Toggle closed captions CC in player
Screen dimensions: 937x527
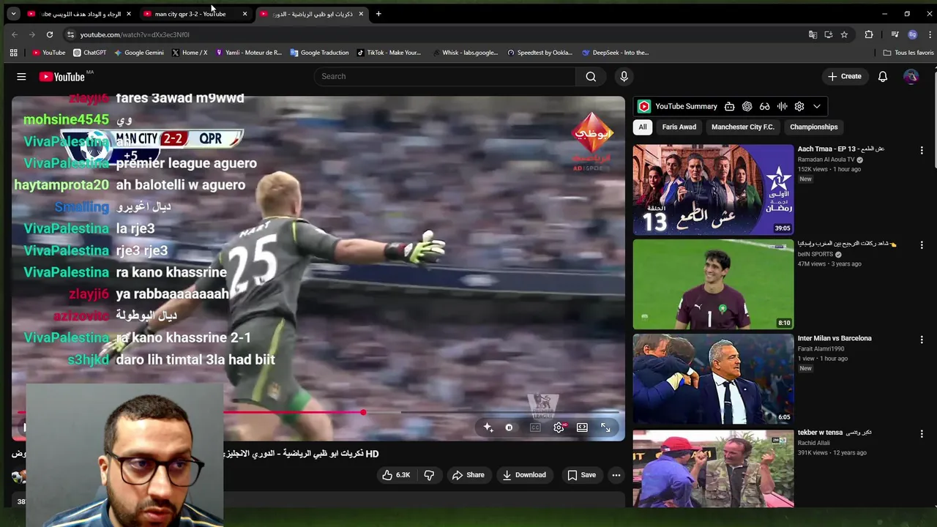click(x=535, y=427)
